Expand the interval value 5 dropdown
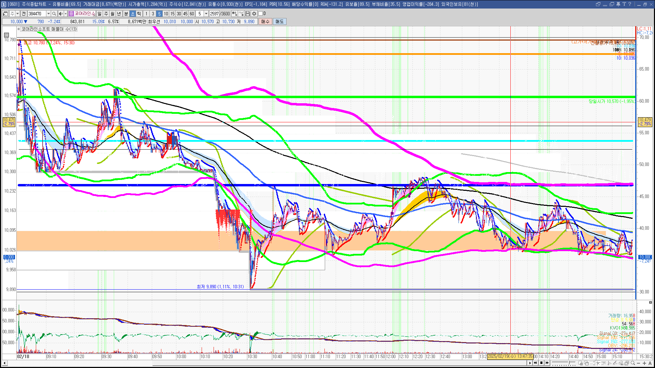 (x=206, y=14)
